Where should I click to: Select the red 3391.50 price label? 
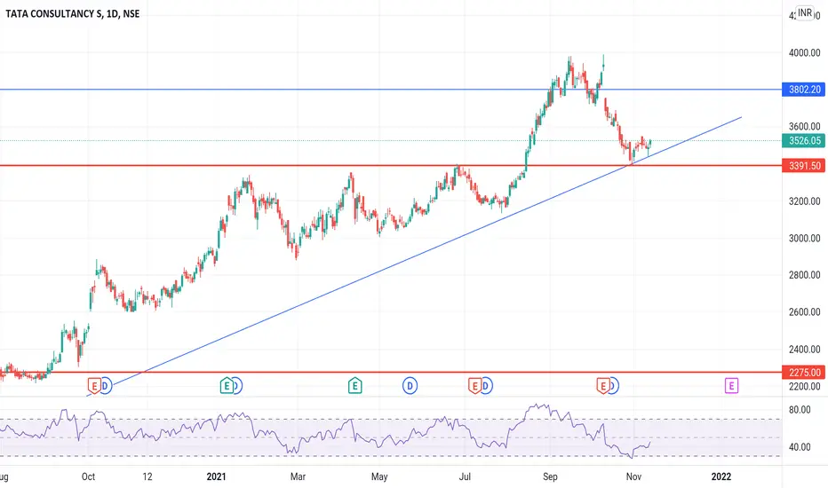804,166
